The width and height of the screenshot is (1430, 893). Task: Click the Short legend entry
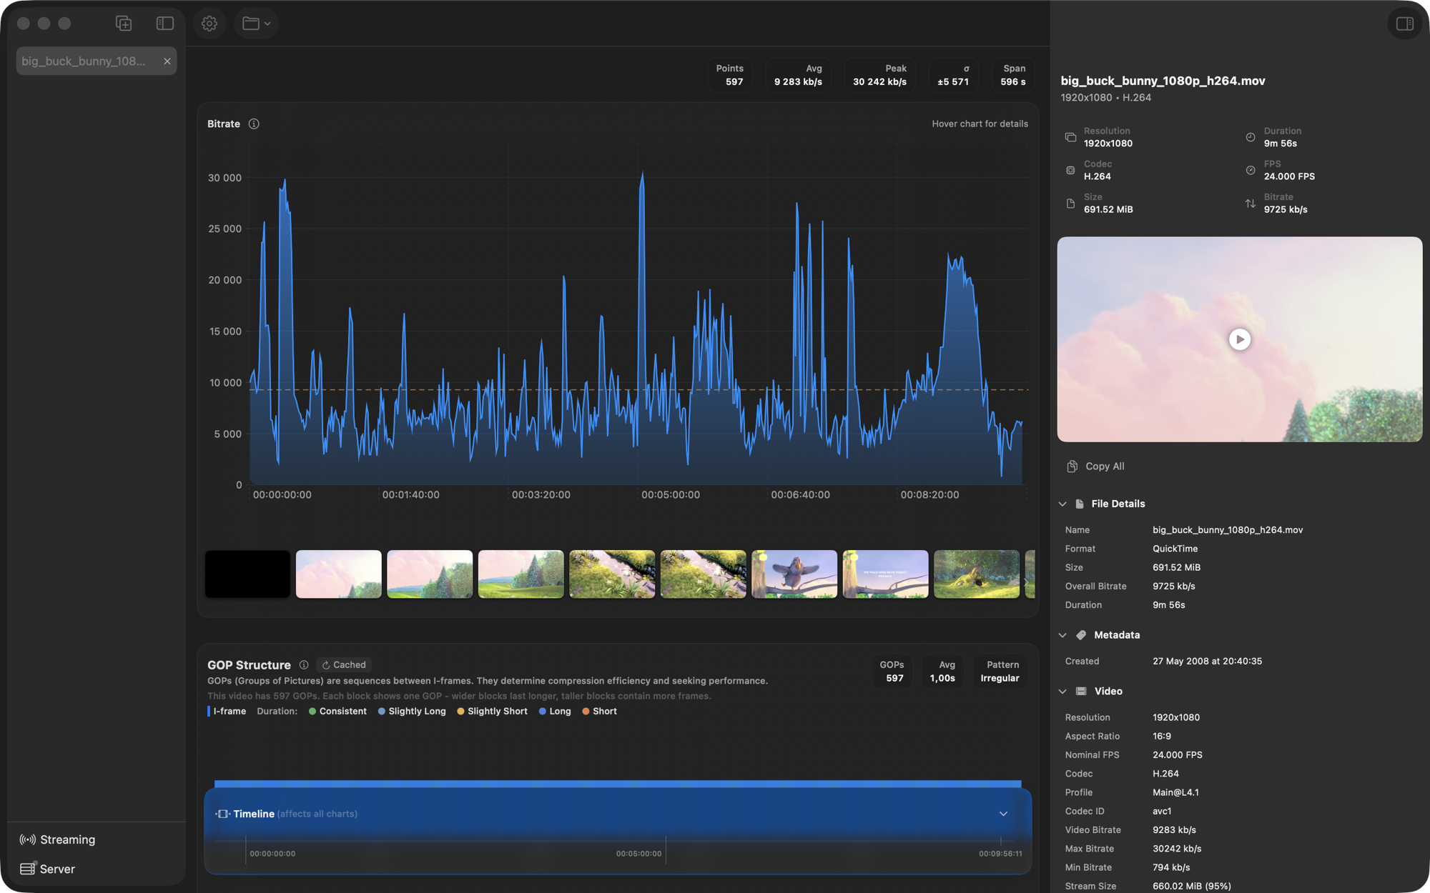[x=599, y=712]
